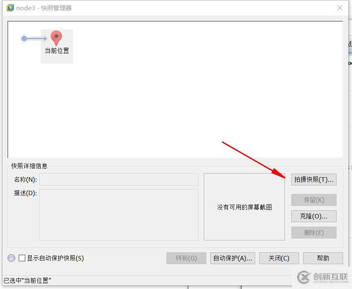Screen dimensions: 352x289
Task: Open help via the "帮助" button
Action: [x=323, y=258]
